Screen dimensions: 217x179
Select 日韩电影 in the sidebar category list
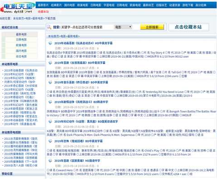21,40
